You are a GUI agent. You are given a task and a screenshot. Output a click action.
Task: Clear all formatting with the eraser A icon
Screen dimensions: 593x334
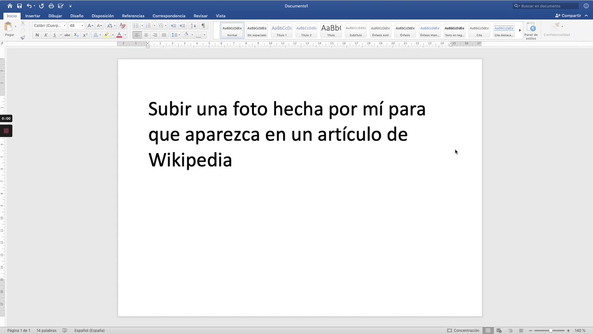click(122, 26)
